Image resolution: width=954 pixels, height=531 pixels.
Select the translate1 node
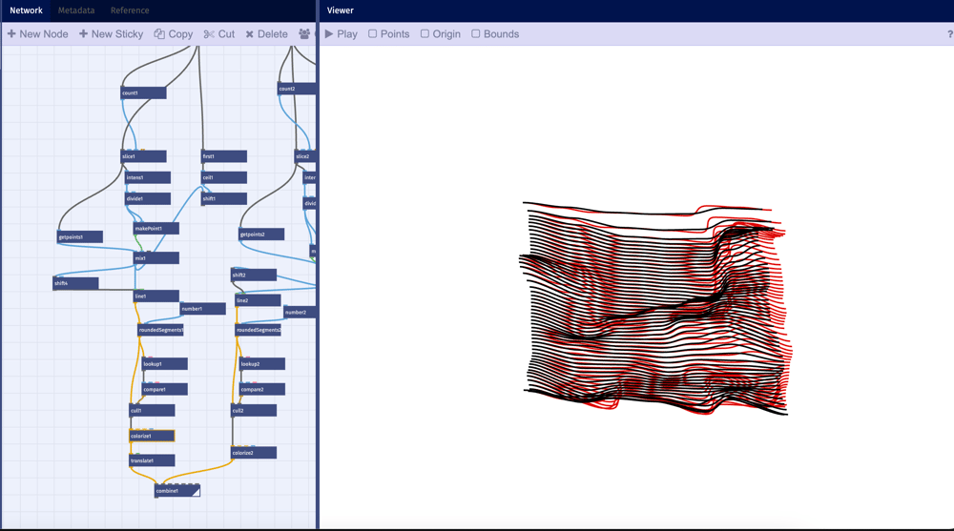pos(152,461)
